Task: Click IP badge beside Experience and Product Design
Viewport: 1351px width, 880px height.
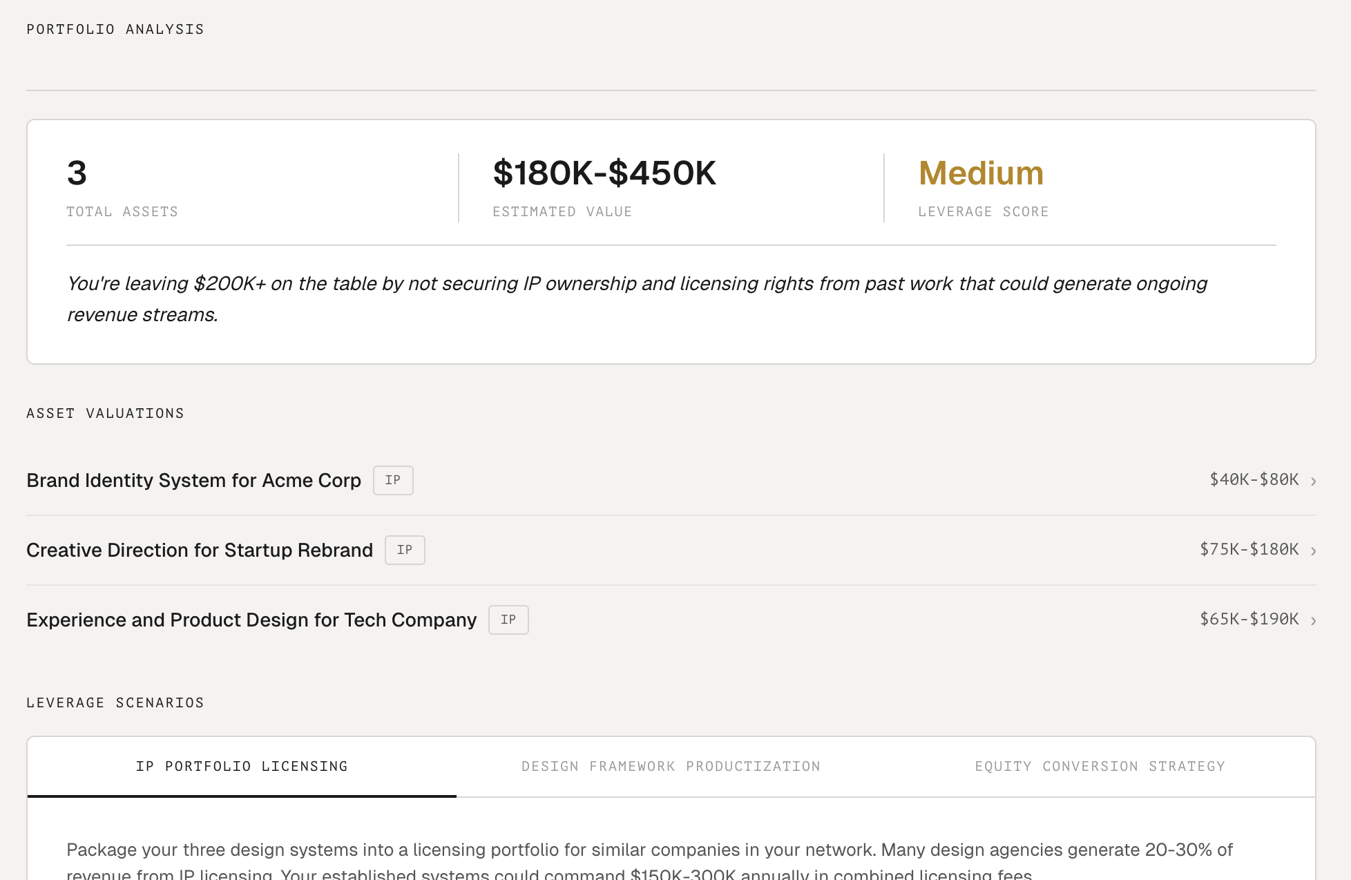Action: click(508, 620)
